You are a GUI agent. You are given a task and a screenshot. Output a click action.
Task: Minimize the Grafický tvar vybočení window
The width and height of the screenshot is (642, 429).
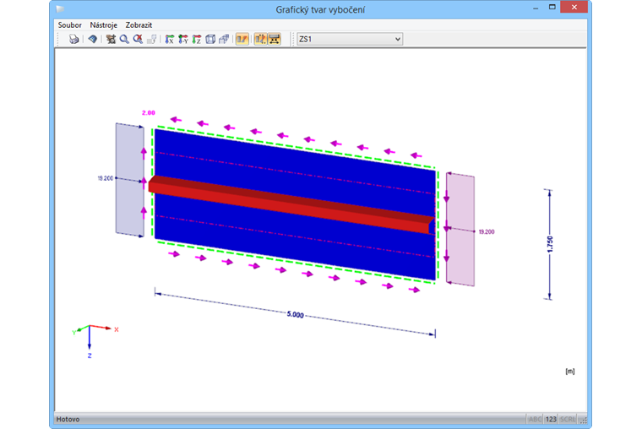[x=536, y=7]
